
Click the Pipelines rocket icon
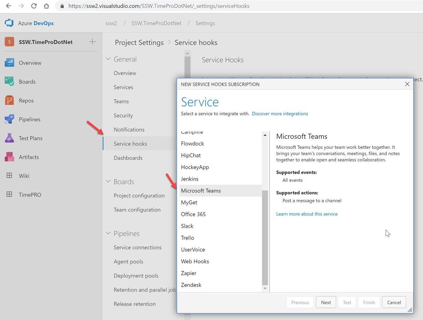coord(9,119)
